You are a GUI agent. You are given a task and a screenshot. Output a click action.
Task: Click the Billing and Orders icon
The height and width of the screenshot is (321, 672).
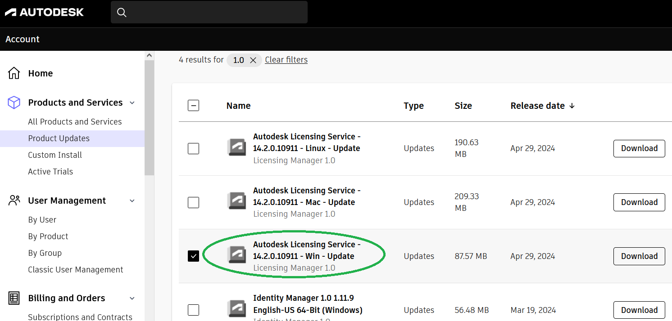[14, 298]
